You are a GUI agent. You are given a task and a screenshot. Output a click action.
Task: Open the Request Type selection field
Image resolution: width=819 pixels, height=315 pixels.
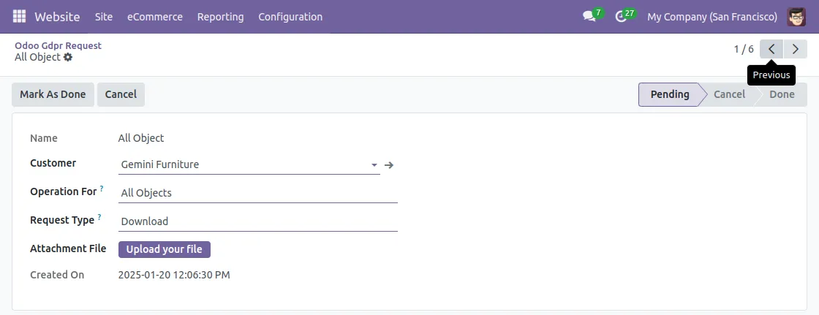(257, 221)
